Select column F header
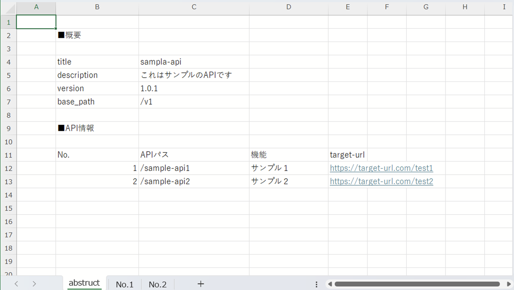The image size is (514, 290). [387, 7]
